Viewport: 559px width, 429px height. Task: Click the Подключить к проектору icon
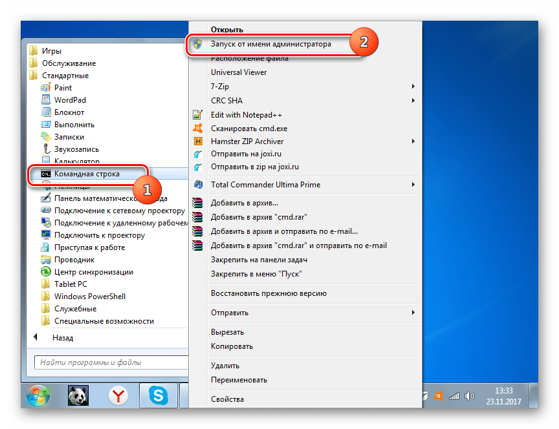(46, 235)
